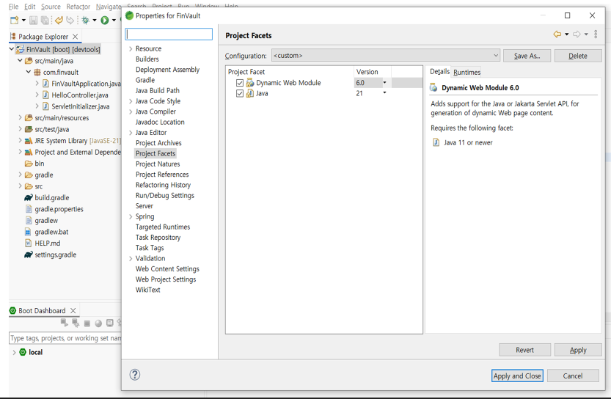Click the Cancel button
Image resolution: width=611 pixels, height=399 pixels.
coord(573,376)
